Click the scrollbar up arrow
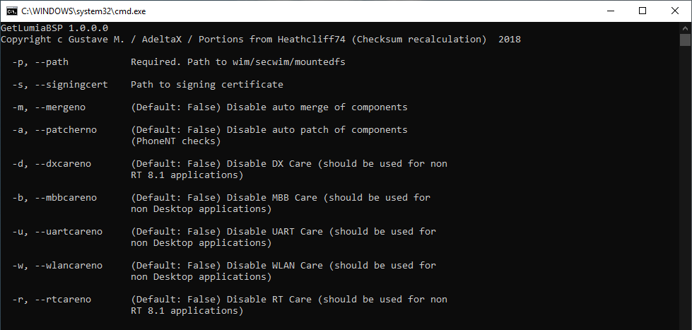Screen dimensions: 692x330 click(685, 28)
